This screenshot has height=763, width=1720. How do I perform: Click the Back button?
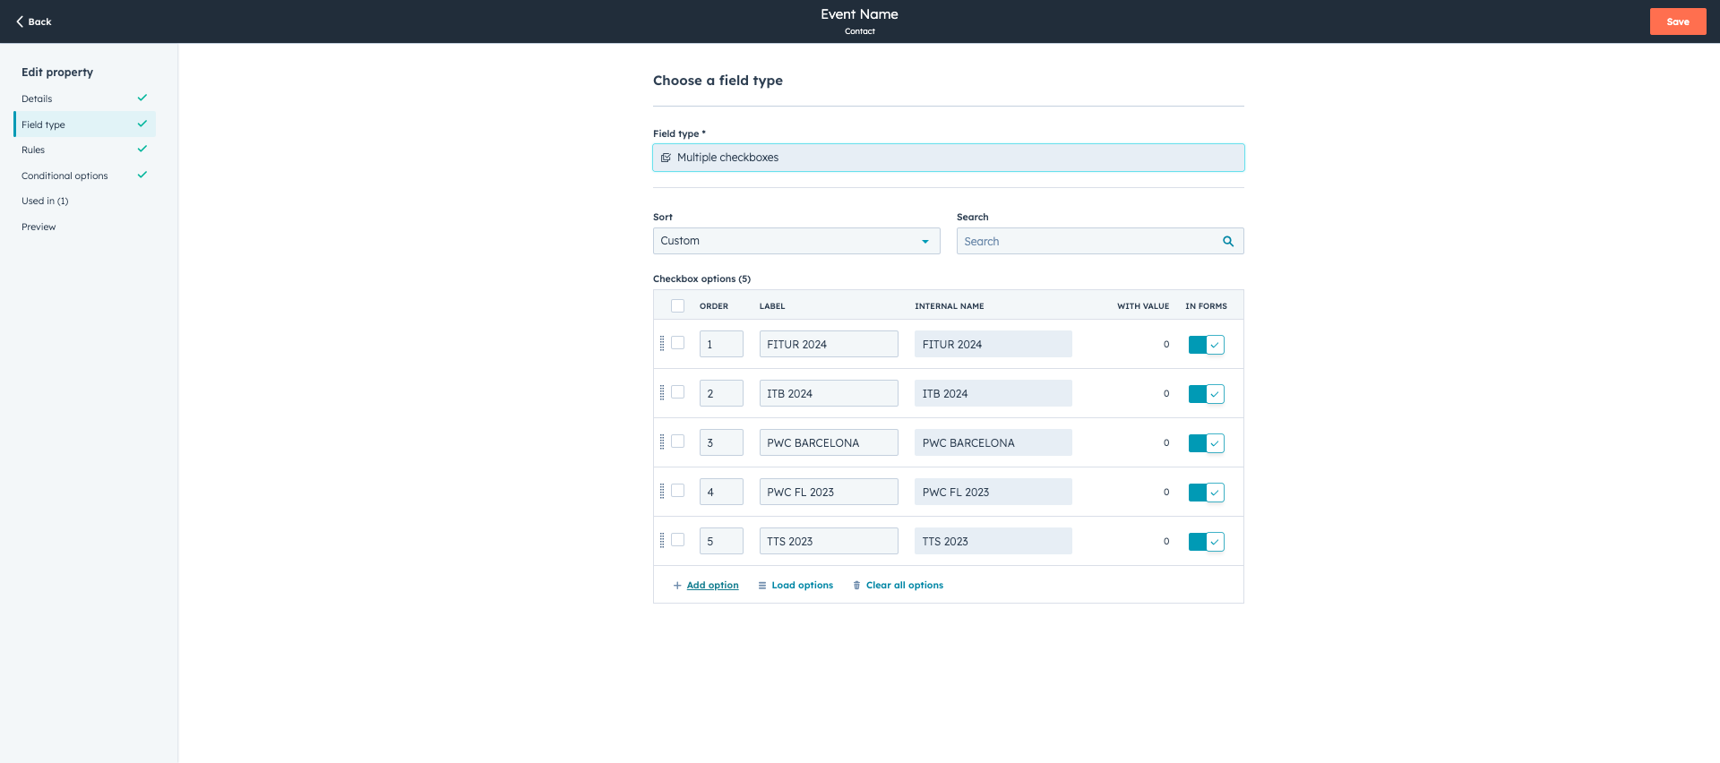click(x=34, y=21)
